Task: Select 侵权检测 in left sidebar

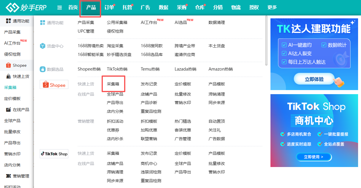Action: coord(12,54)
